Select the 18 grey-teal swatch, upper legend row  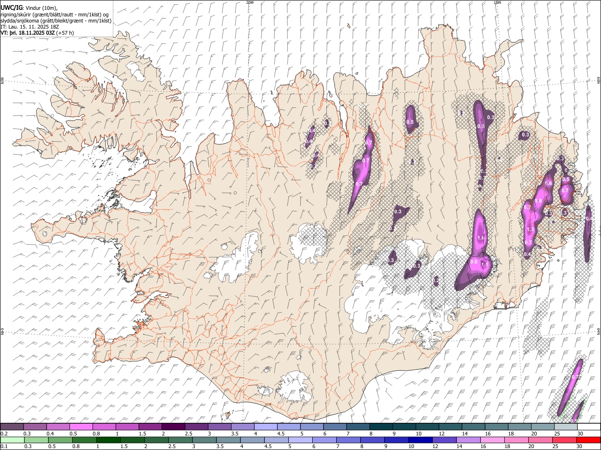tap(519, 427)
